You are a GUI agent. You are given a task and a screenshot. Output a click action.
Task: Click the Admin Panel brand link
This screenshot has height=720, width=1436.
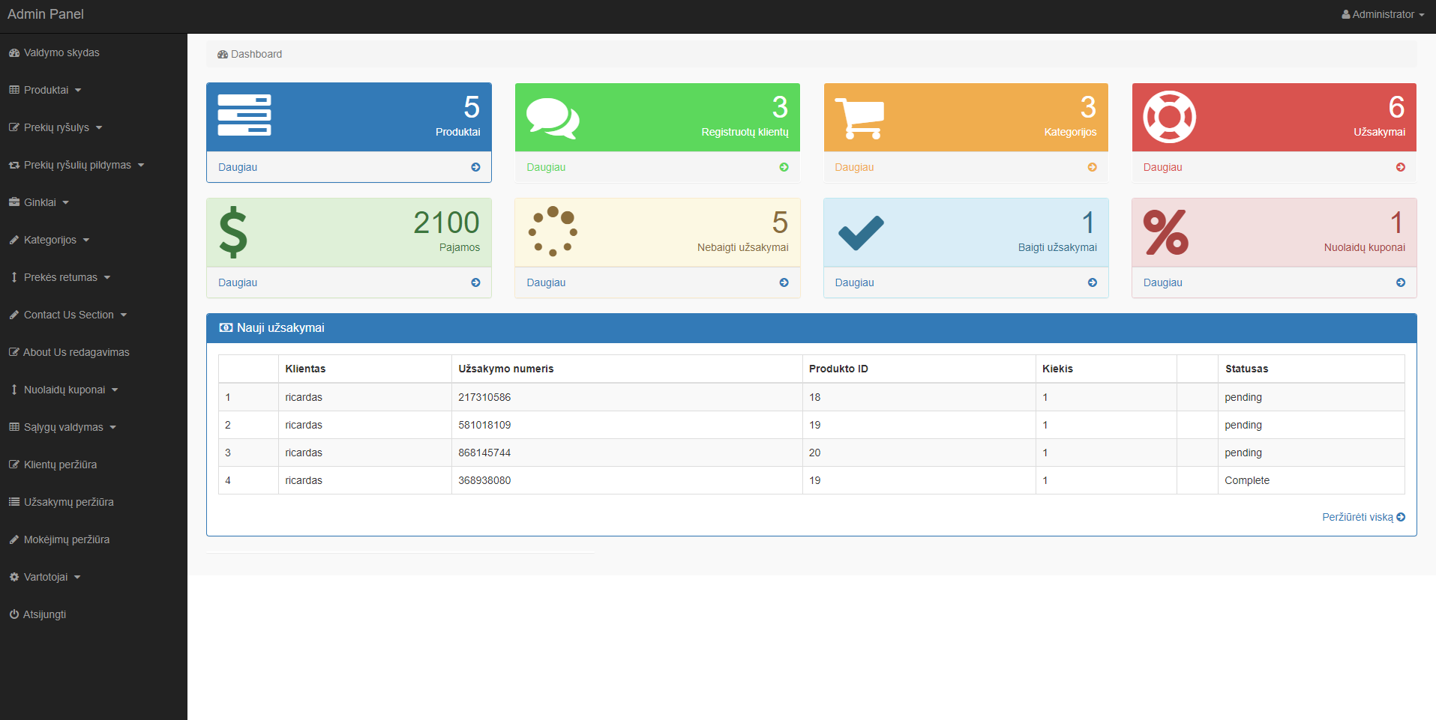46,14
